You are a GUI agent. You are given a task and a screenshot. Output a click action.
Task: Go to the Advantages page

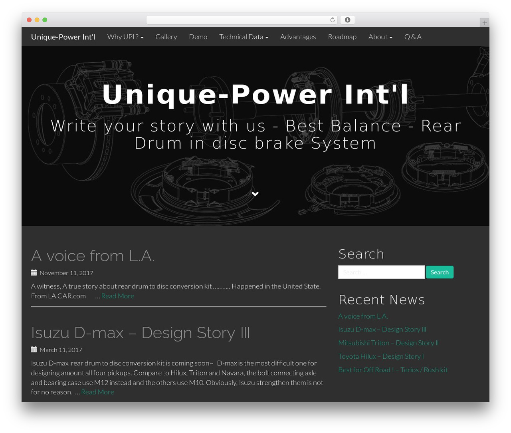298,37
